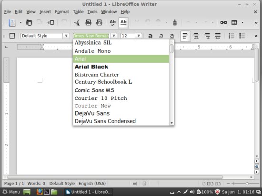Toggle AutoSpellcheck Ab button
This screenshot has width=262, height=196.
point(123,22)
